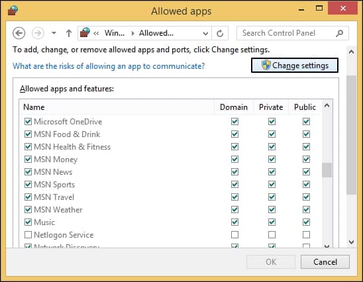
Task: Open the window system menu icon
Action: tap(13, 11)
